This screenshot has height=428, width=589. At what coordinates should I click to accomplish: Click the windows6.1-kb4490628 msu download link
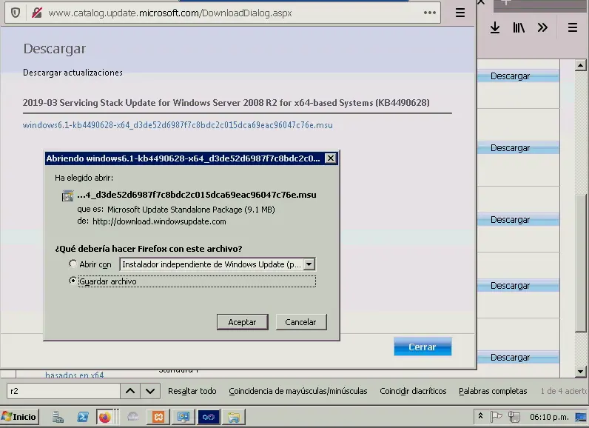pyautogui.click(x=178, y=125)
